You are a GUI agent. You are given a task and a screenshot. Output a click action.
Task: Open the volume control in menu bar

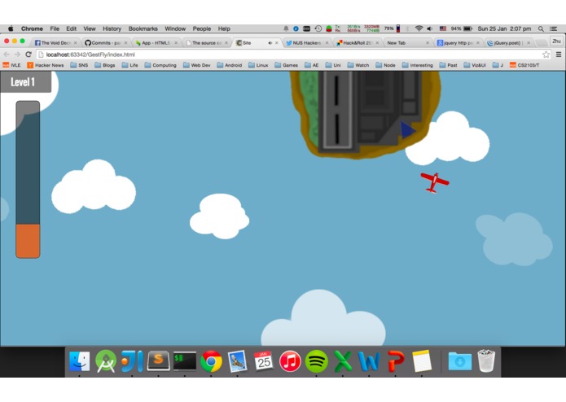pyautogui.click(x=430, y=28)
